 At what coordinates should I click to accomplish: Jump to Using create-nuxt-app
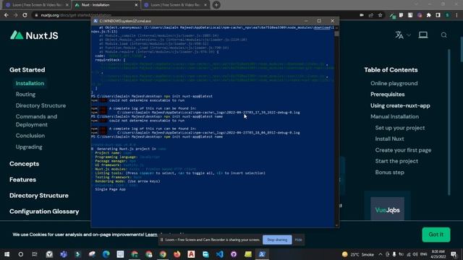click(400, 105)
